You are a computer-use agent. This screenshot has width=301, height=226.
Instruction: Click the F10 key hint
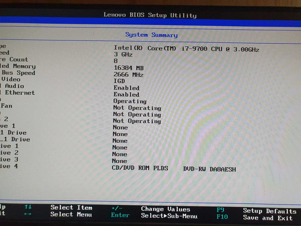tap(222, 217)
